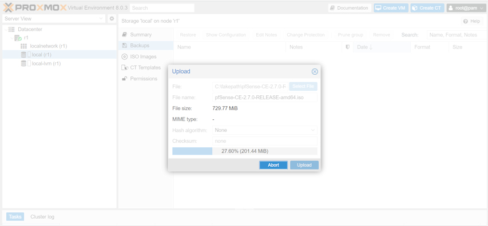Click the Documentation button
The height and width of the screenshot is (226, 488).
[x=350, y=8]
